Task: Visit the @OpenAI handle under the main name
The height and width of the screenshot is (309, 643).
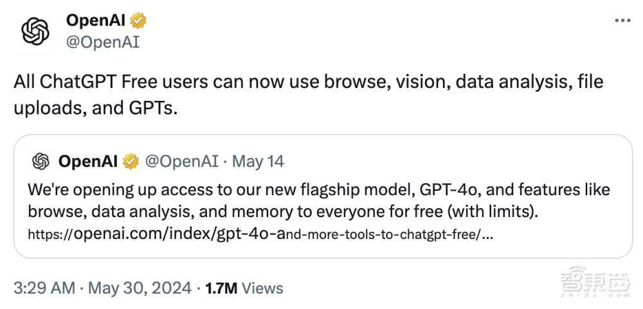Action: point(102,42)
